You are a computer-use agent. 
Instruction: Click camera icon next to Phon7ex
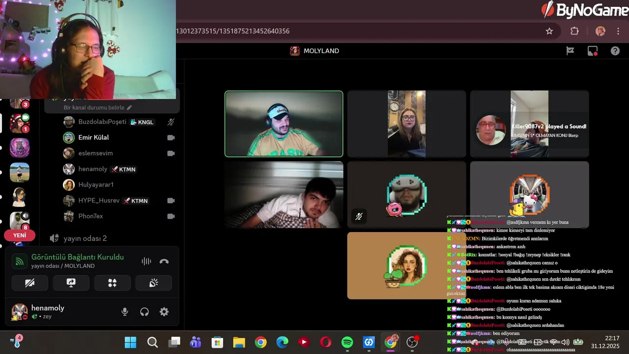click(x=171, y=216)
